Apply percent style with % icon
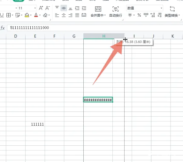The image size is (183, 162). click(139, 15)
